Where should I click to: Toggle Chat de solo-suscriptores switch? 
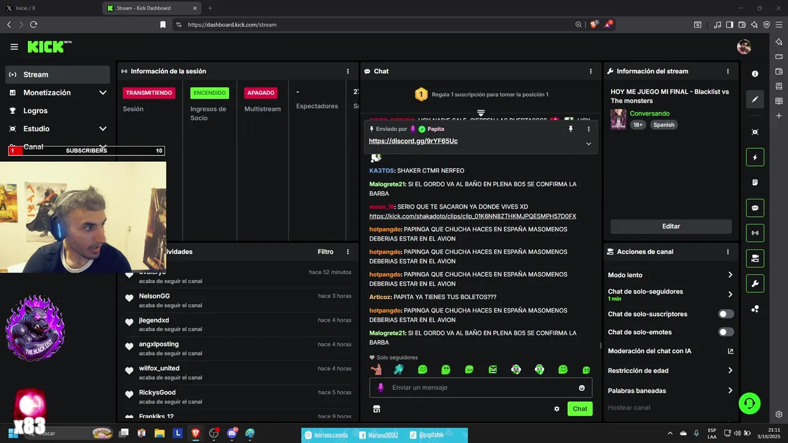(x=726, y=314)
